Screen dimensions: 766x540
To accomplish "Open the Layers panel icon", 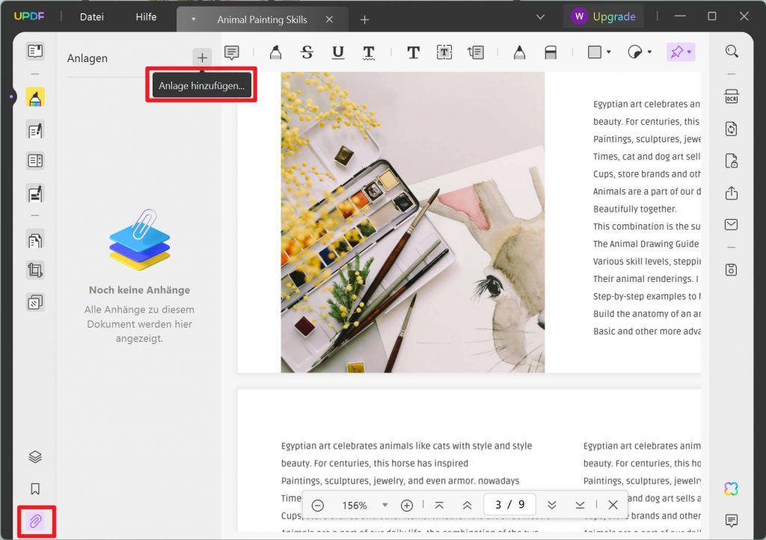I will (x=35, y=457).
